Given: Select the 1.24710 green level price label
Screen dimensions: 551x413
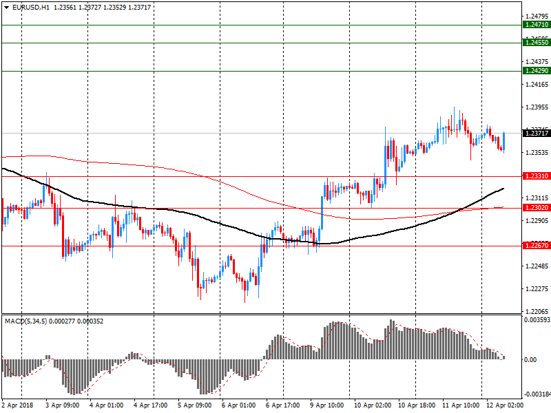Looking at the screenshot, I should (537, 25).
